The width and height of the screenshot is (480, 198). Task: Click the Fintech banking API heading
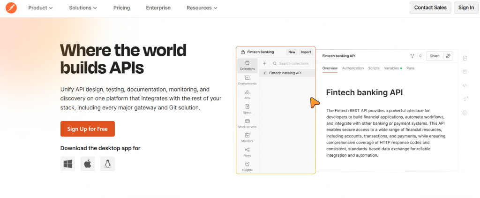pos(364,92)
